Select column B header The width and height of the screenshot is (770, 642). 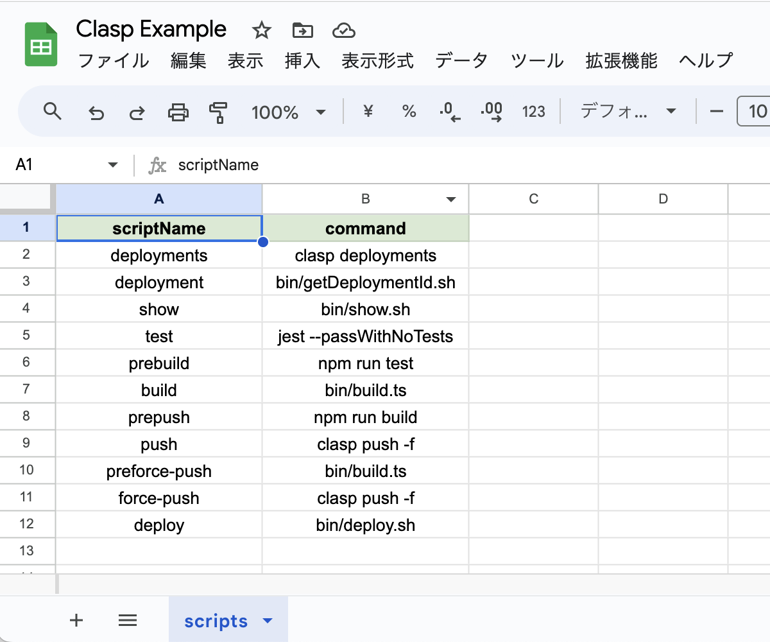366,199
